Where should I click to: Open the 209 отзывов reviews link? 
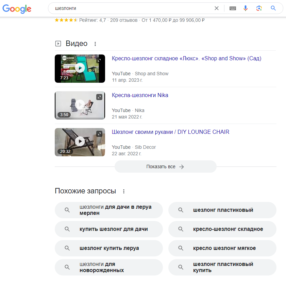click(124, 20)
